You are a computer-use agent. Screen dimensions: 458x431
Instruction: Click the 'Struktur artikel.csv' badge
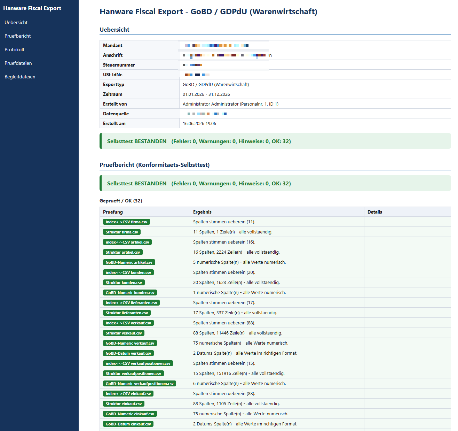pyautogui.click(x=123, y=252)
